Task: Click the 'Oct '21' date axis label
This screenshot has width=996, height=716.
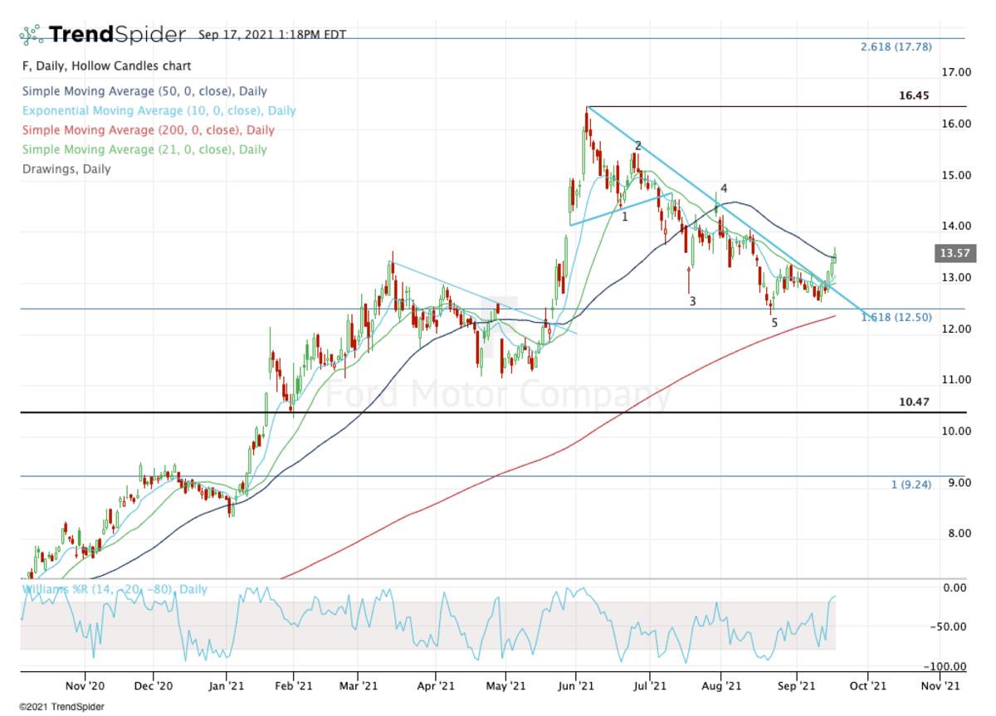Action: point(867,687)
